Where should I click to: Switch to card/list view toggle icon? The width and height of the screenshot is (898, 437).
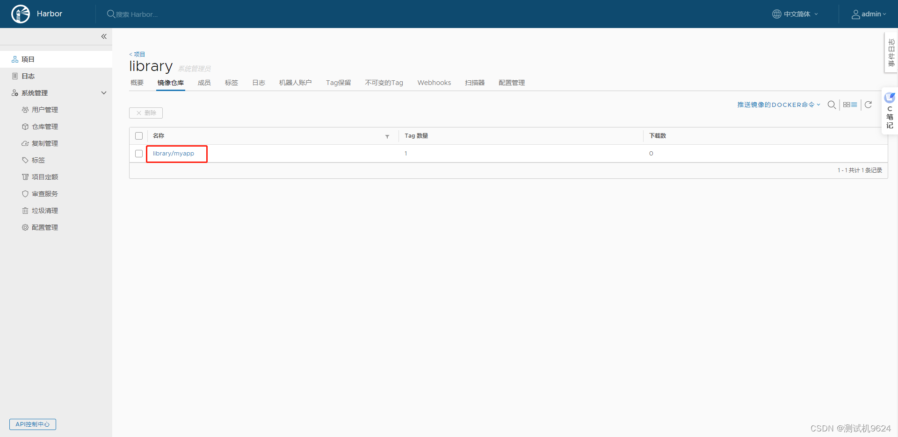[850, 105]
